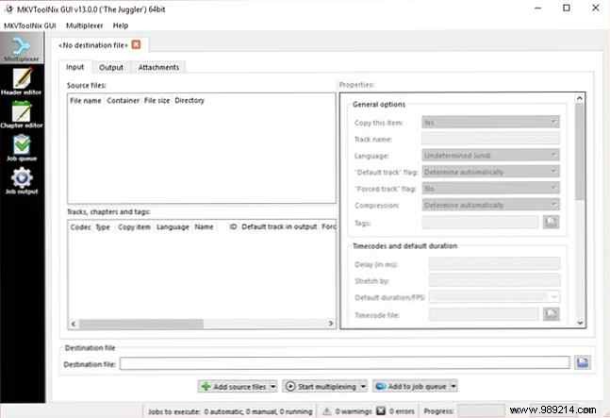
Task: Sort source files by File size column
Action: coord(157,101)
